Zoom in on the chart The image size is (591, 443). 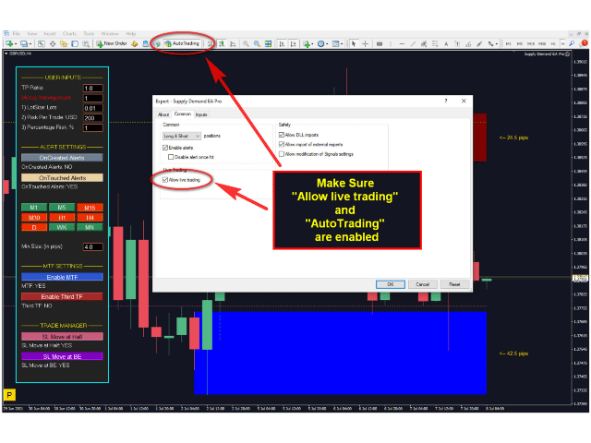point(246,43)
